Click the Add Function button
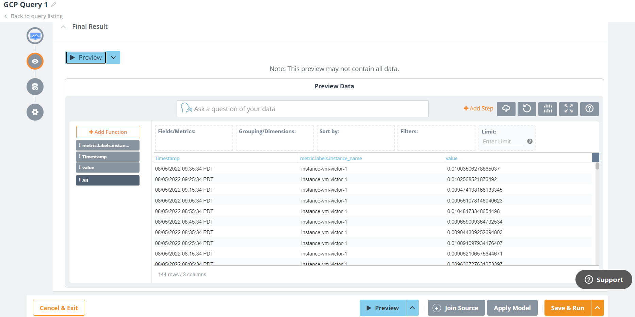The height and width of the screenshot is (317, 635). coord(108,132)
